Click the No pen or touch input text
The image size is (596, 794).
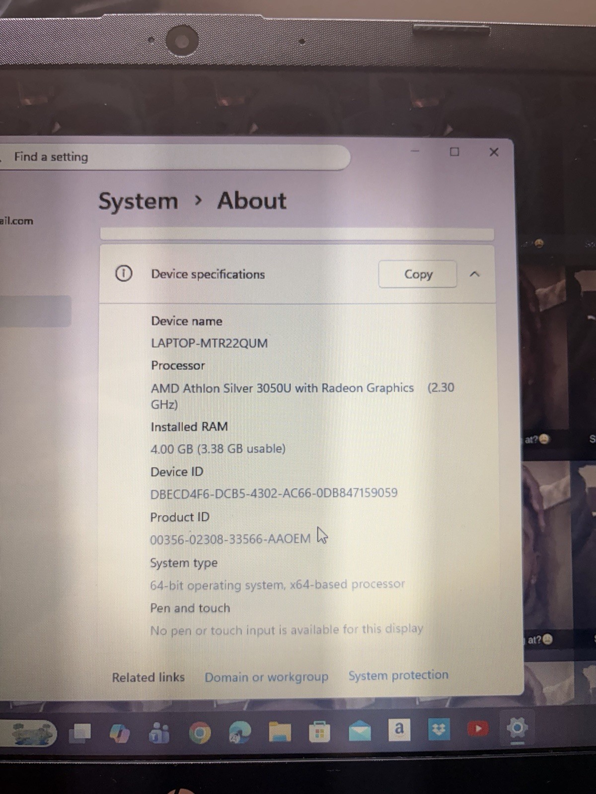[x=287, y=630]
